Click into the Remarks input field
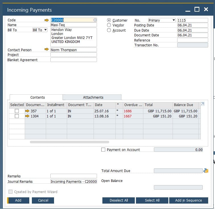Screen dimensions: 215x209 73,176
